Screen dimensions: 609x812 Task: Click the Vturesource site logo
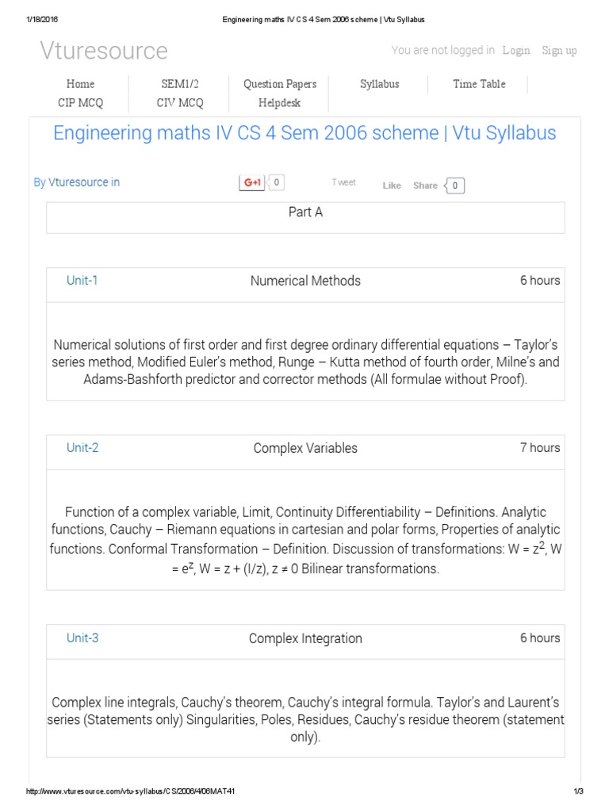coord(104,51)
